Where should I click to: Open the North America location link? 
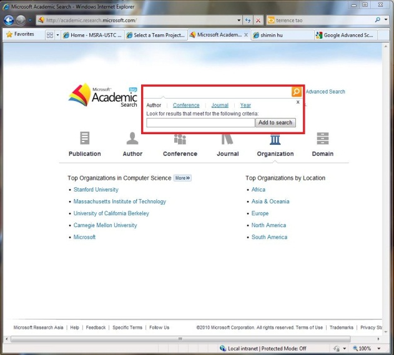tap(268, 225)
